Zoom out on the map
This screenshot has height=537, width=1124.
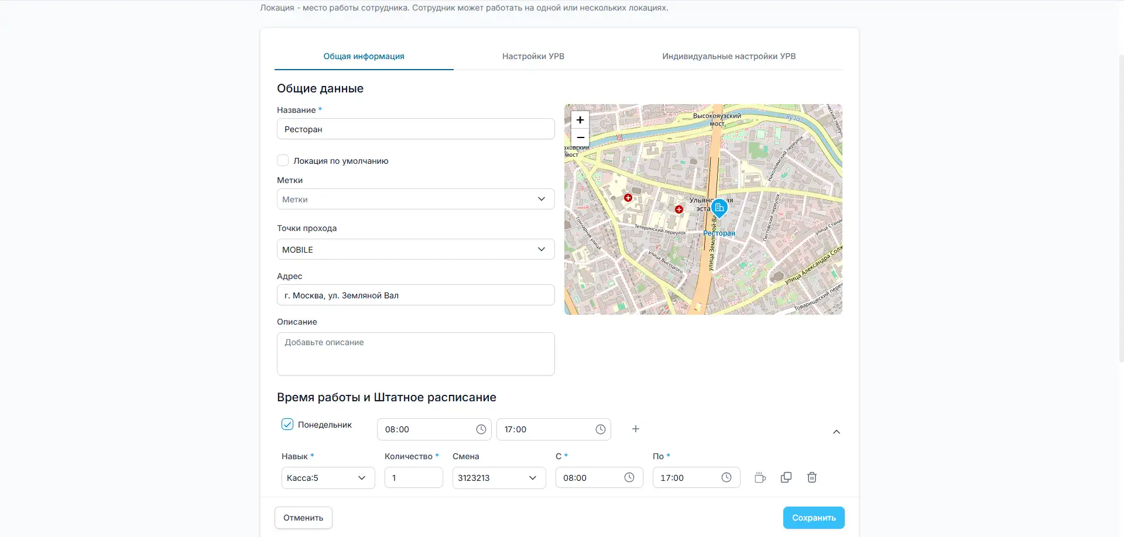[x=580, y=137]
